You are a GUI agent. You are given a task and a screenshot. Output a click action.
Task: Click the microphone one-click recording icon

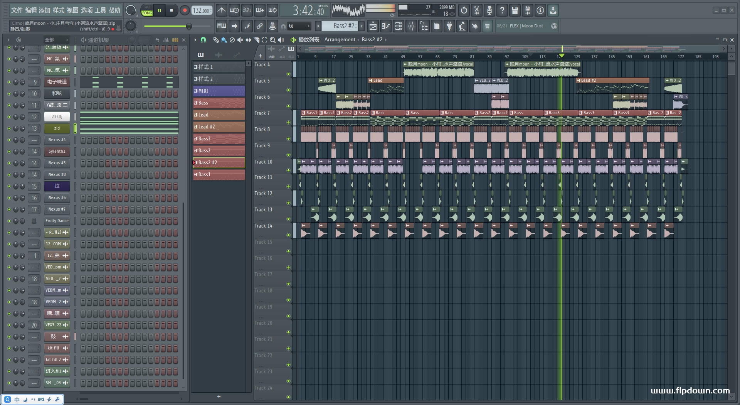point(489,10)
